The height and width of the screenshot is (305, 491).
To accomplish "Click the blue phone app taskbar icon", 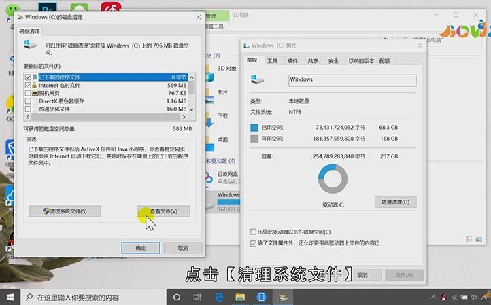I will (261, 297).
